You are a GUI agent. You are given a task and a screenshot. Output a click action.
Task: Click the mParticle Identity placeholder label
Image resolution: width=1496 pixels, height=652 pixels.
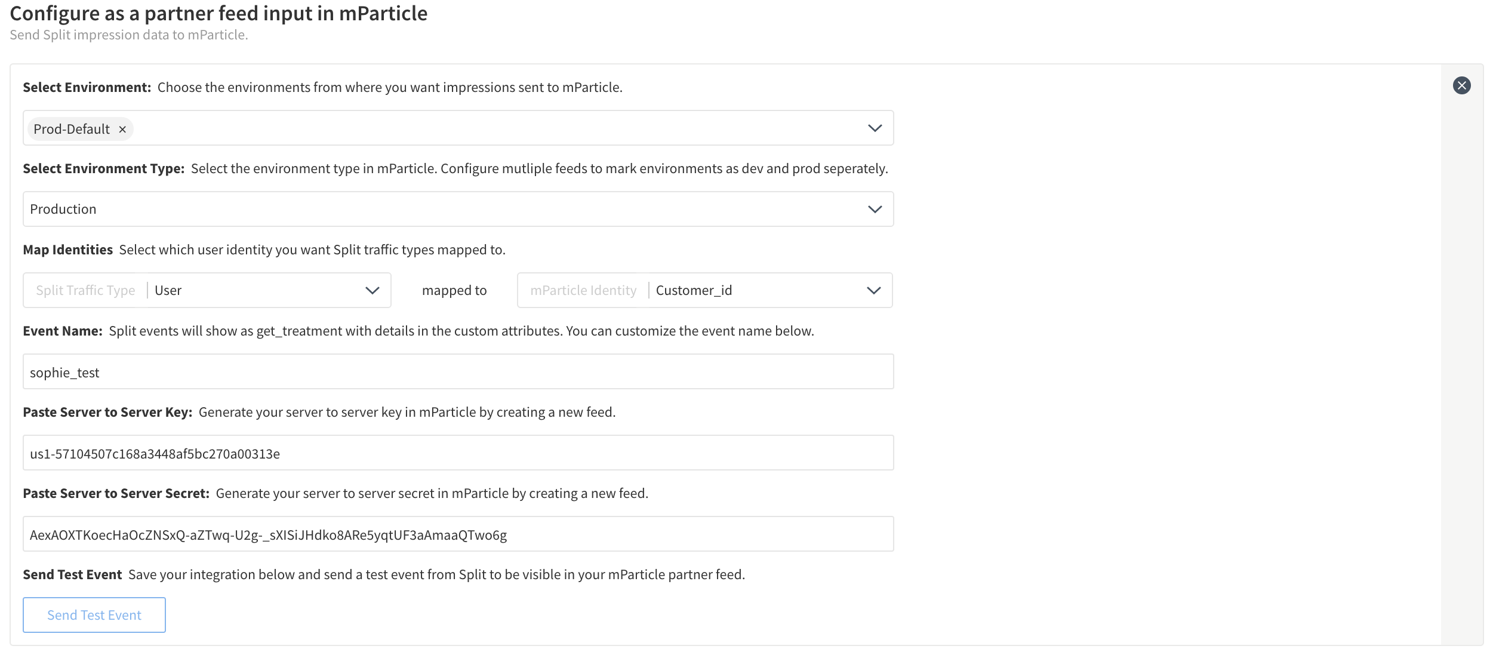click(x=583, y=291)
